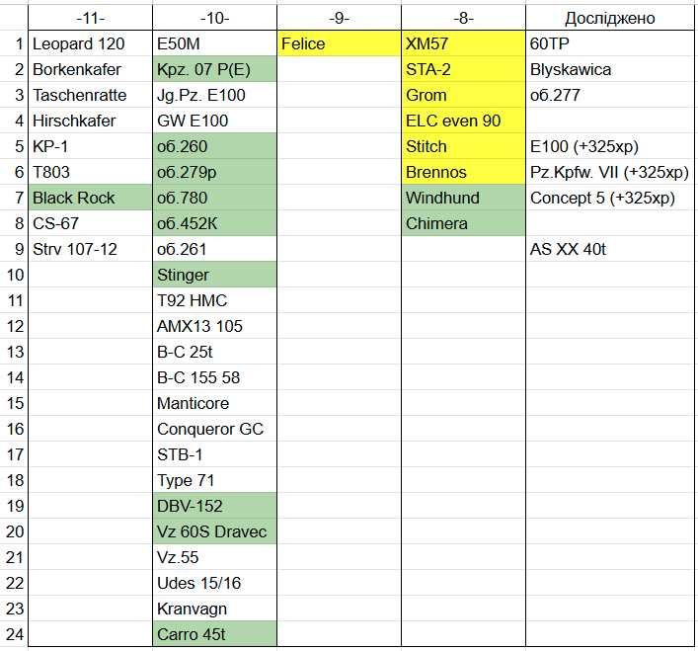Select the Досліджено column header
Screen dimensions: 698x651
point(609,18)
